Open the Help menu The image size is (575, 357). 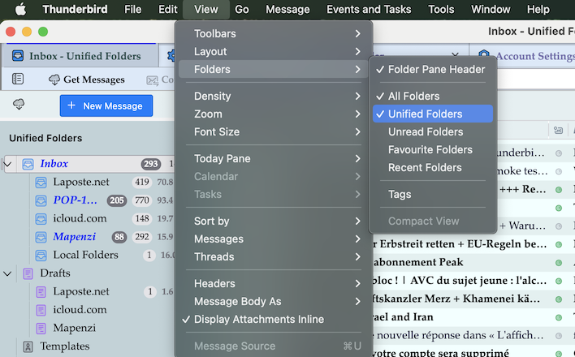[x=538, y=9]
